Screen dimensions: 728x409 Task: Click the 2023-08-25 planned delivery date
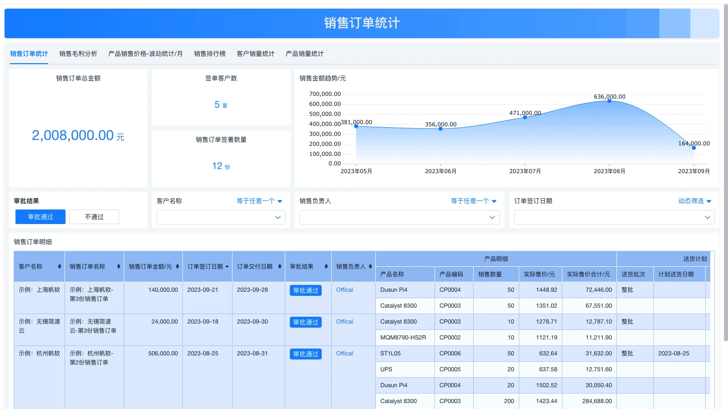coord(679,354)
